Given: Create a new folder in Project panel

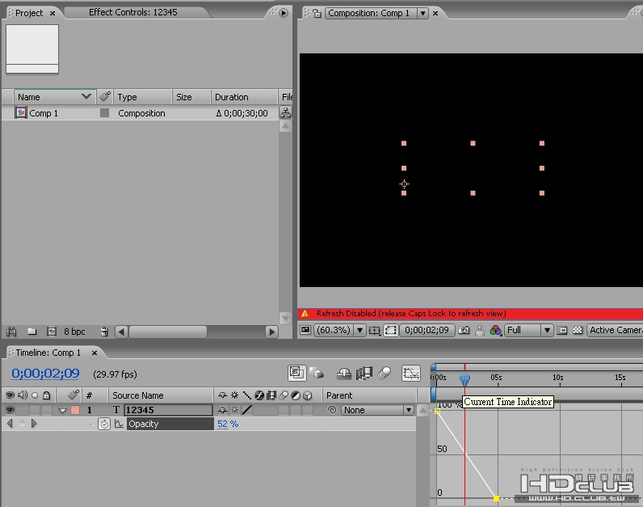Looking at the screenshot, I should click(x=32, y=332).
